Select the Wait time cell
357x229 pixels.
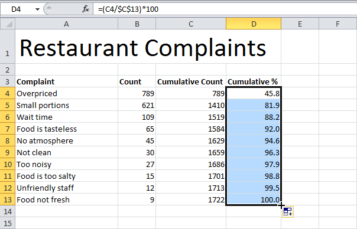tap(66, 117)
